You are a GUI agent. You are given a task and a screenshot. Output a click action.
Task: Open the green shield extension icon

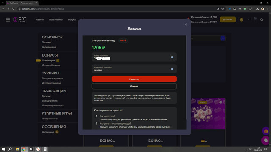(x=245, y=9)
